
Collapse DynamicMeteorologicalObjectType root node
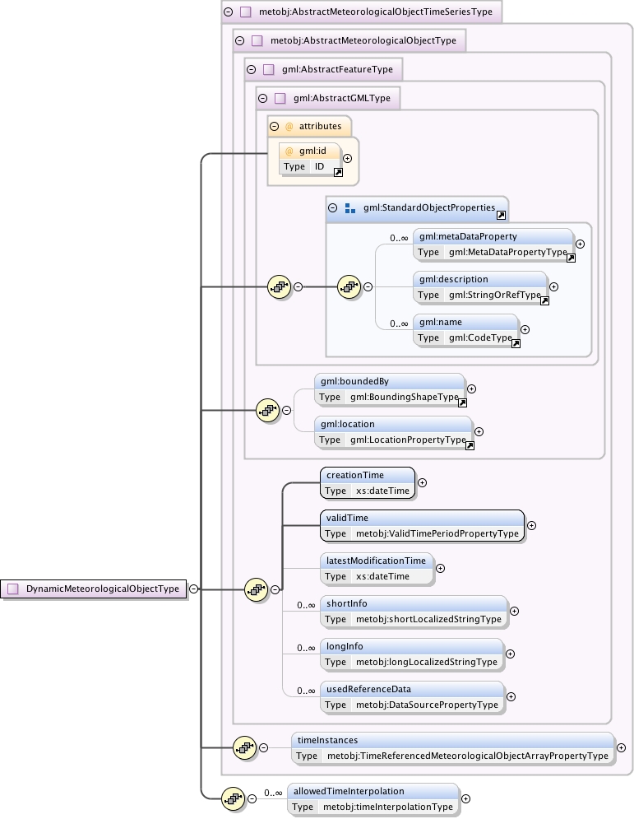193,589
